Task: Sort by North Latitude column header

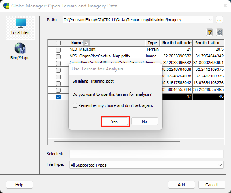Action: pos(176,43)
